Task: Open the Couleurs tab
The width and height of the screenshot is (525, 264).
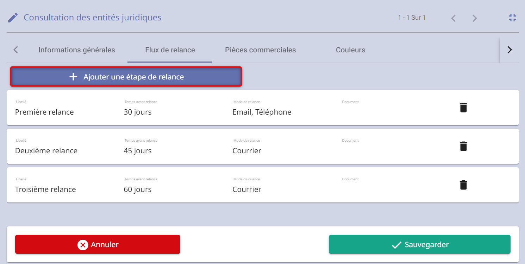Action: [x=350, y=50]
